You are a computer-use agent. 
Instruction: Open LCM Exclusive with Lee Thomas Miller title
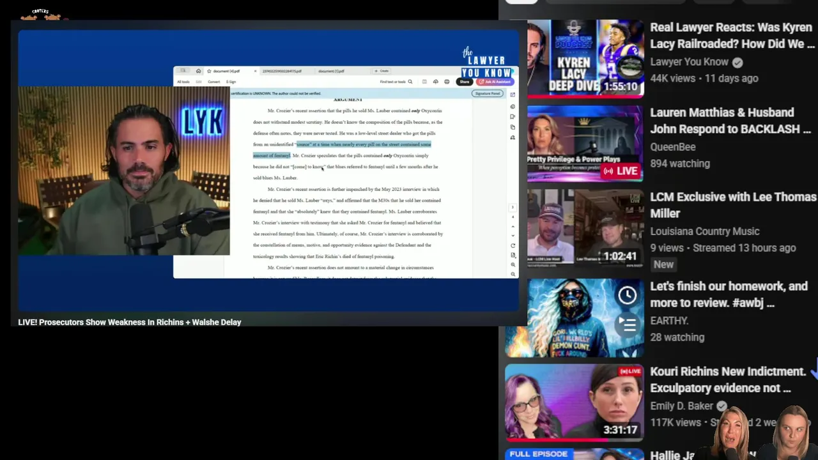pos(733,205)
